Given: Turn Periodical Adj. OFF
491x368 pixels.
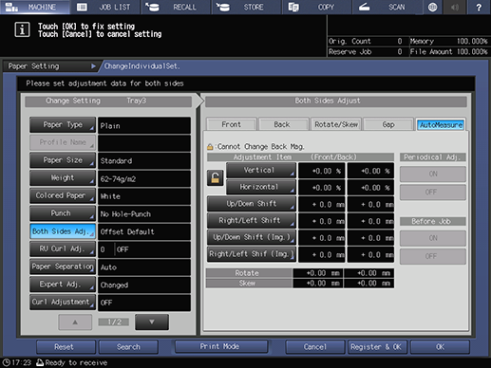Looking at the screenshot, I should [x=432, y=192].
